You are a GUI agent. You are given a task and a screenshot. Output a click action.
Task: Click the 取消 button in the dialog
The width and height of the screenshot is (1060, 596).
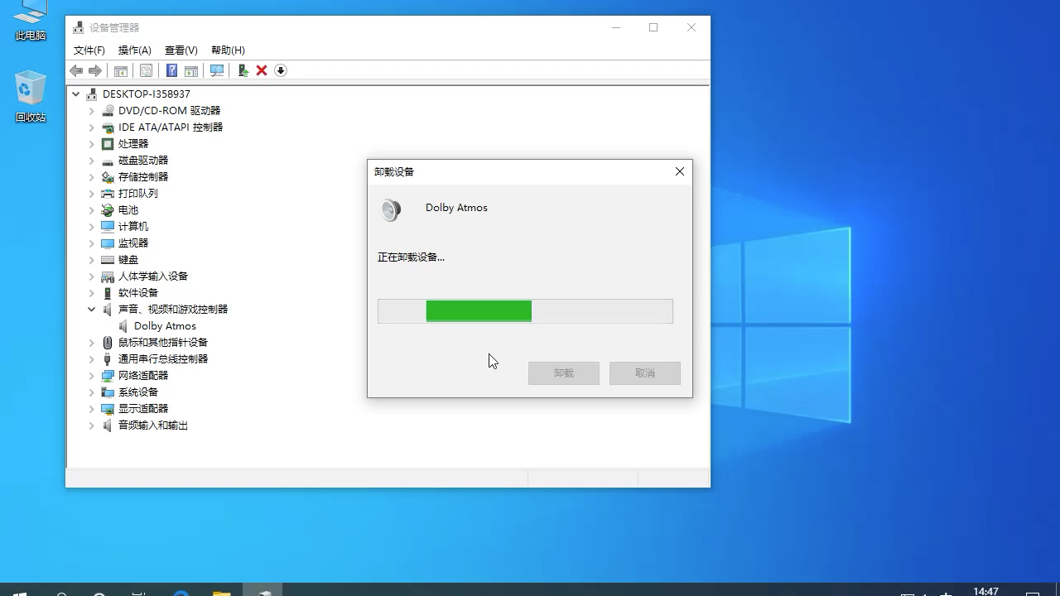tap(645, 373)
